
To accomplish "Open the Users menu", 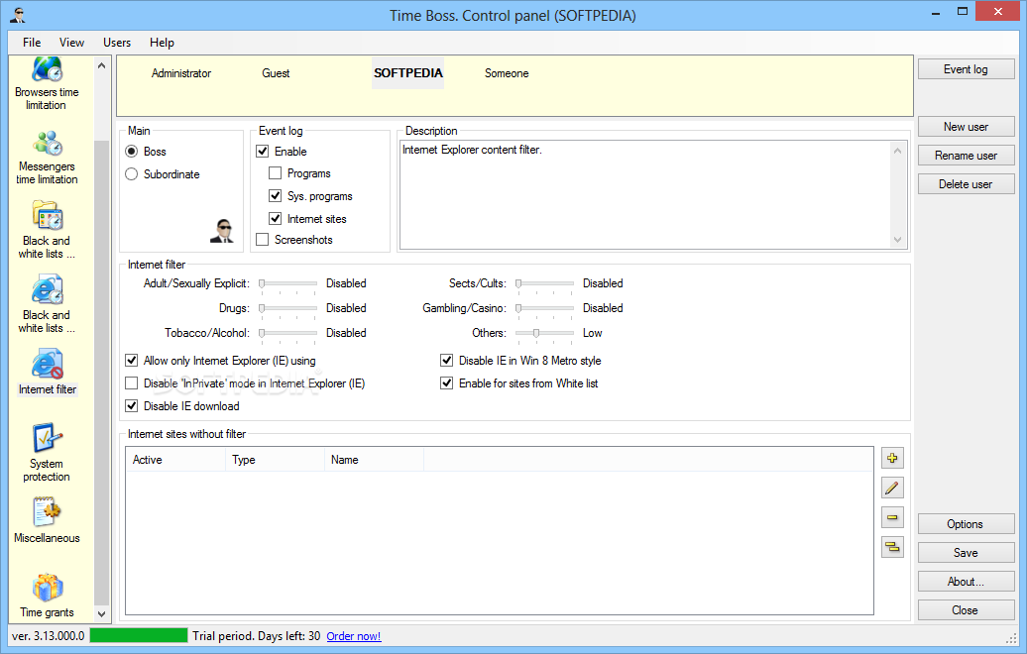I will pos(117,43).
